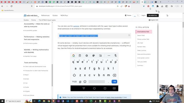Expand Accessibility guides in sidebar

(31, 31)
